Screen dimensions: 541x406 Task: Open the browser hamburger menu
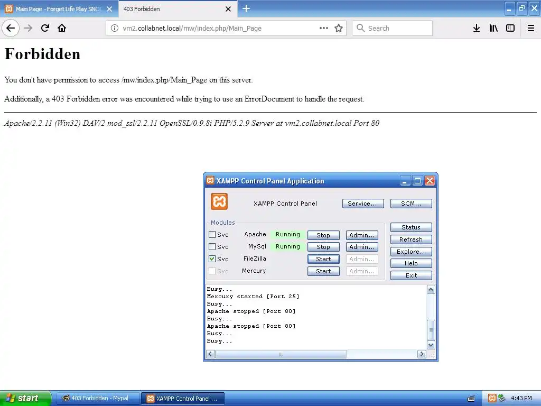(531, 28)
